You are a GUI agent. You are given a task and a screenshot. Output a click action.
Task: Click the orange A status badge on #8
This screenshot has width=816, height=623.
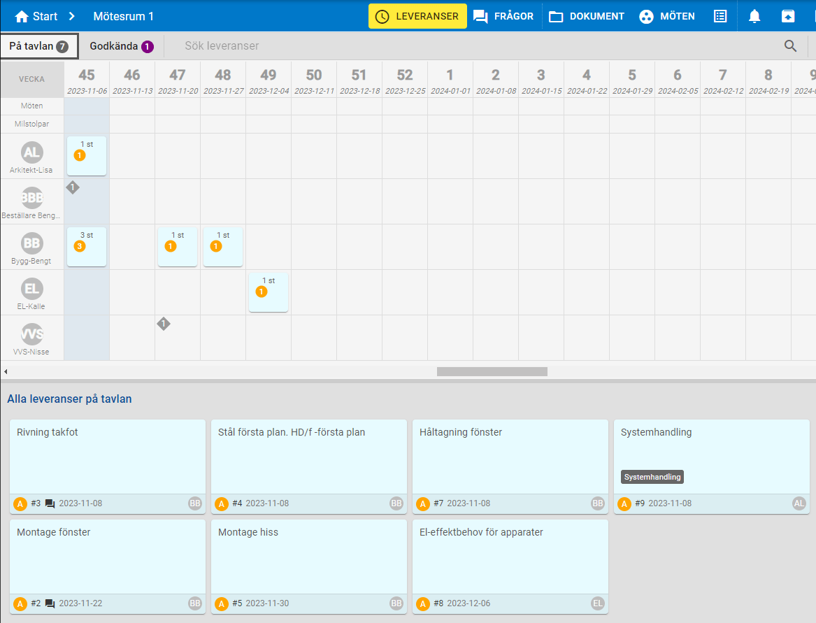click(x=423, y=603)
